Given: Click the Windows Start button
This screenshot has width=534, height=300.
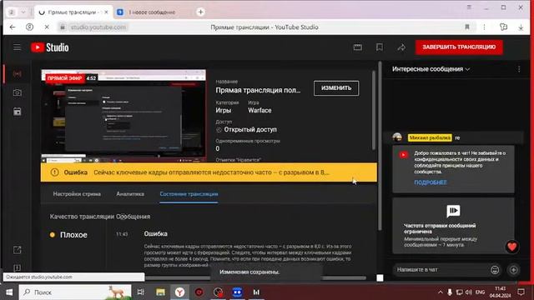Looking at the screenshot, I should (9, 292).
